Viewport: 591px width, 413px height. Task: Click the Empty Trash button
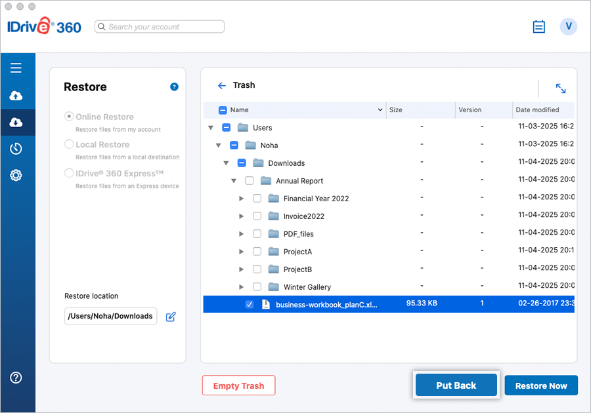(x=238, y=386)
